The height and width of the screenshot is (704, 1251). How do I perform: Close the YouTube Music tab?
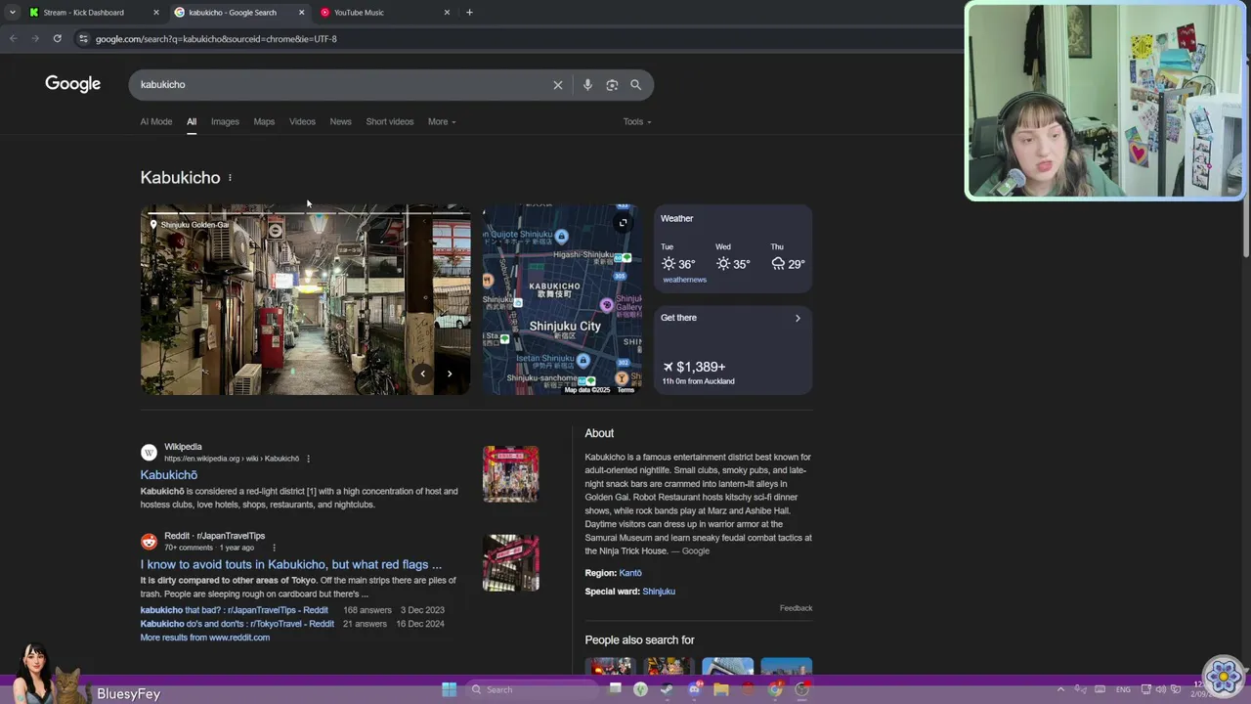pyautogui.click(x=447, y=13)
